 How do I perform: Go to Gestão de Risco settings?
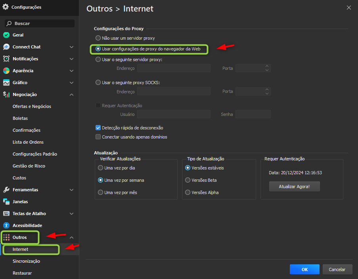29,166
